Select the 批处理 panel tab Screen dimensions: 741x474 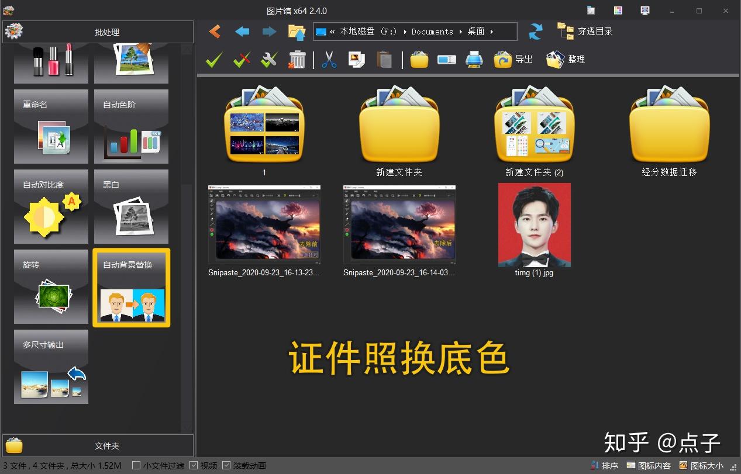click(98, 32)
